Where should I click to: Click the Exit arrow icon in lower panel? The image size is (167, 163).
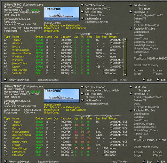(158, 161)
